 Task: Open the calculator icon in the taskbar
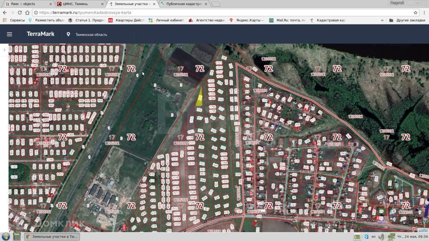click(17, 236)
